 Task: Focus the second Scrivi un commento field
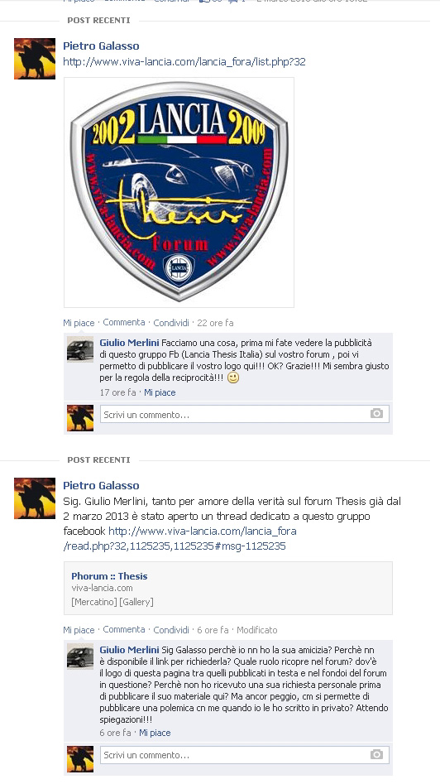[244, 755]
